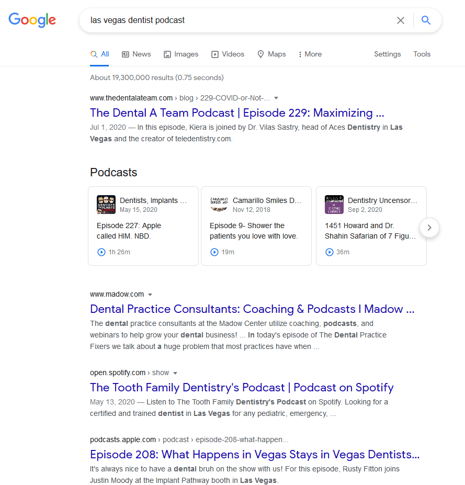
Task: Open Settings in the search bar
Action: point(388,54)
